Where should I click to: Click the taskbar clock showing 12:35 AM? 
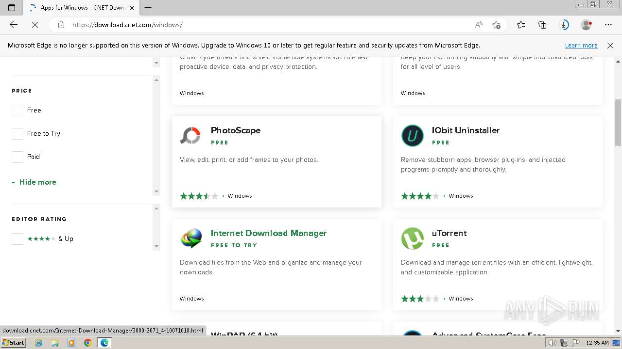pos(597,343)
